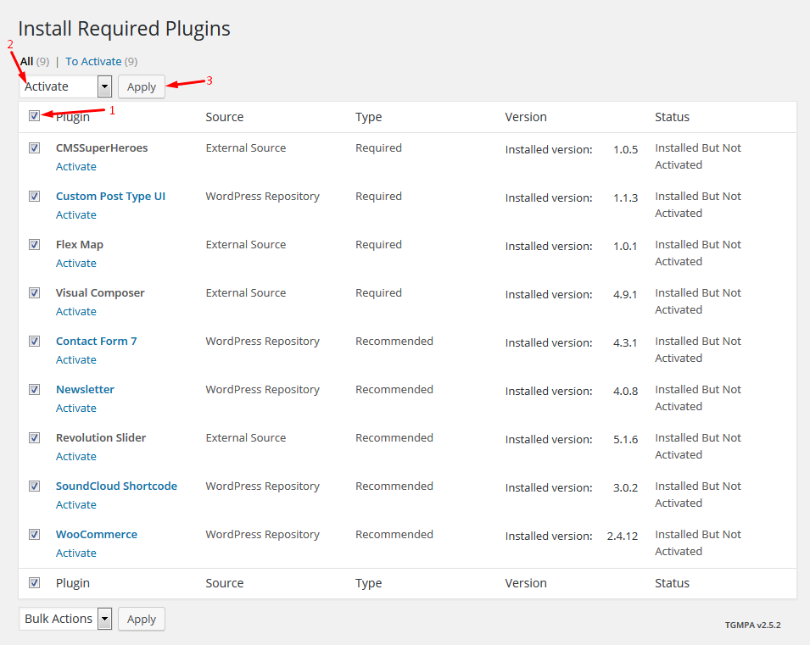810x645 pixels.
Task: Open the WooCommerce plugin link
Action: pyautogui.click(x=97, y=535)
